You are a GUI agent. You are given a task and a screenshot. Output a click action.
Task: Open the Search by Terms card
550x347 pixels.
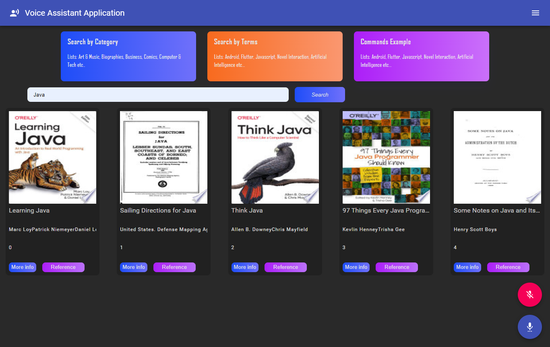click(x=275, y=56)
